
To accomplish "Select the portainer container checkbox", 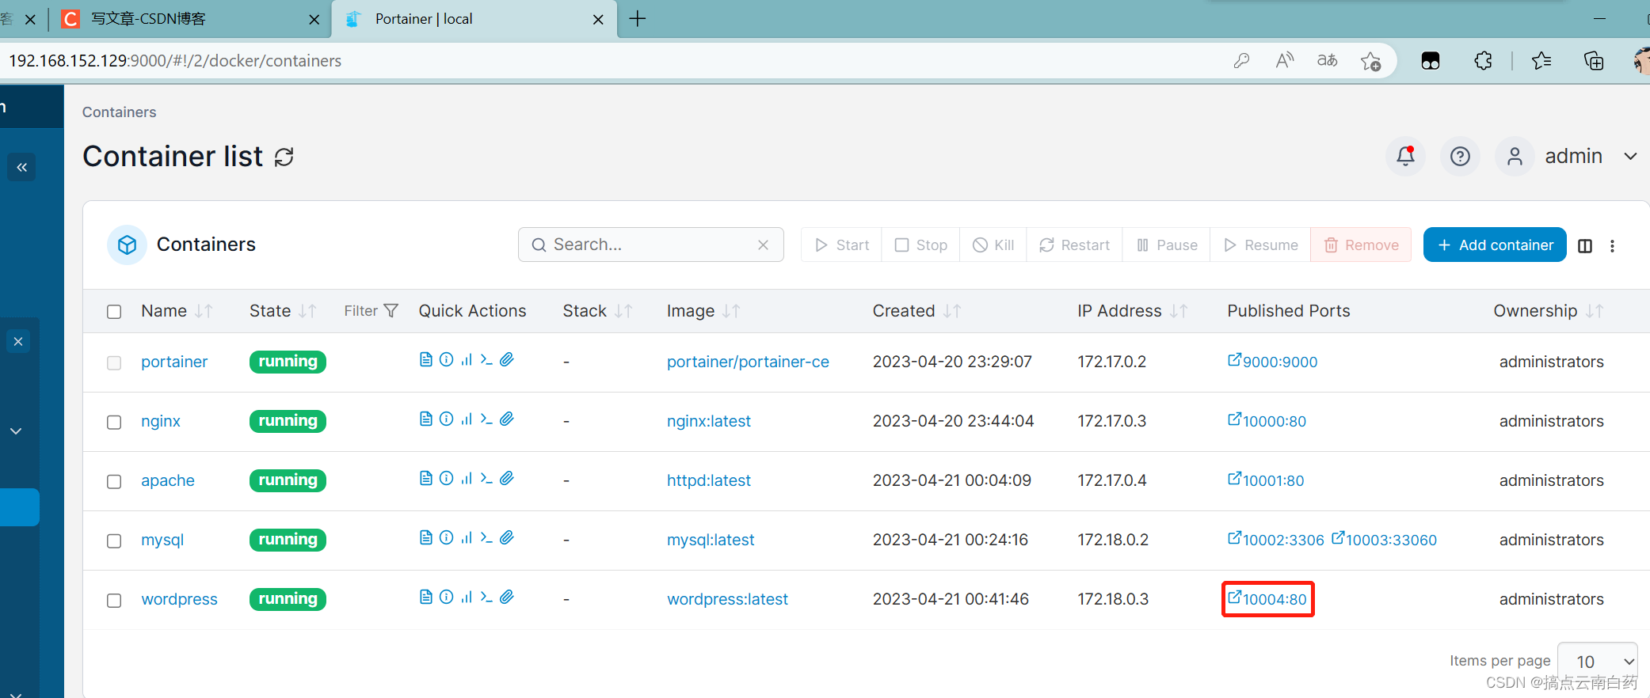I will [x=114, y=363].
